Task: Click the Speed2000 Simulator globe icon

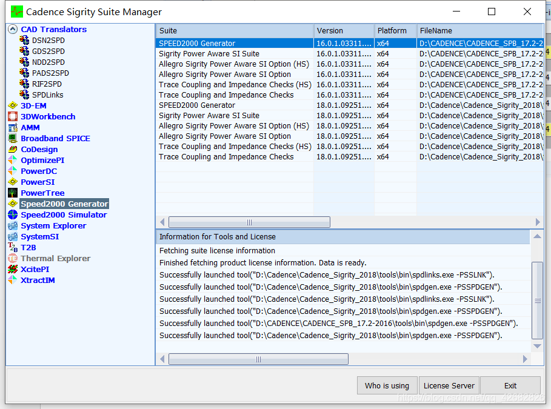Action: [13, 214]
